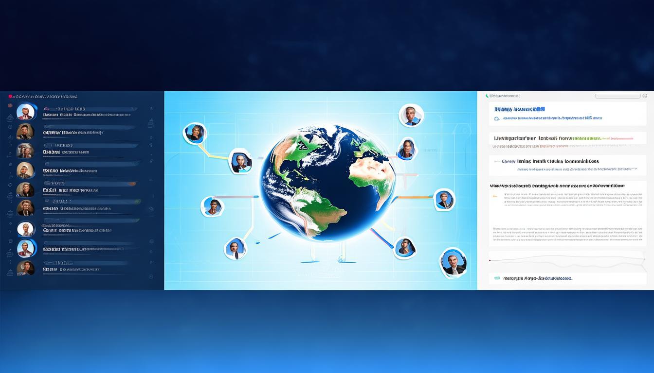Open the profile bubble at the map's top right
This screenshot has height=373, width=654.
coord(411,116)
